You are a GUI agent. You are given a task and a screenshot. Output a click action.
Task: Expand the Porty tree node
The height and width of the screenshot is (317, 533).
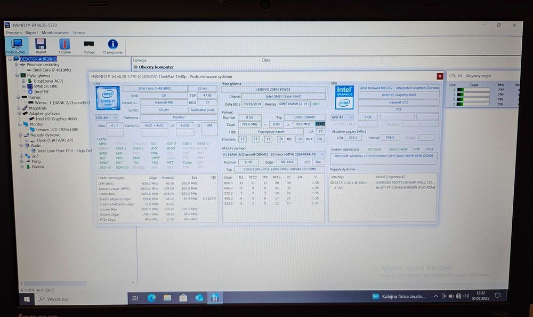tap(21, 161)
